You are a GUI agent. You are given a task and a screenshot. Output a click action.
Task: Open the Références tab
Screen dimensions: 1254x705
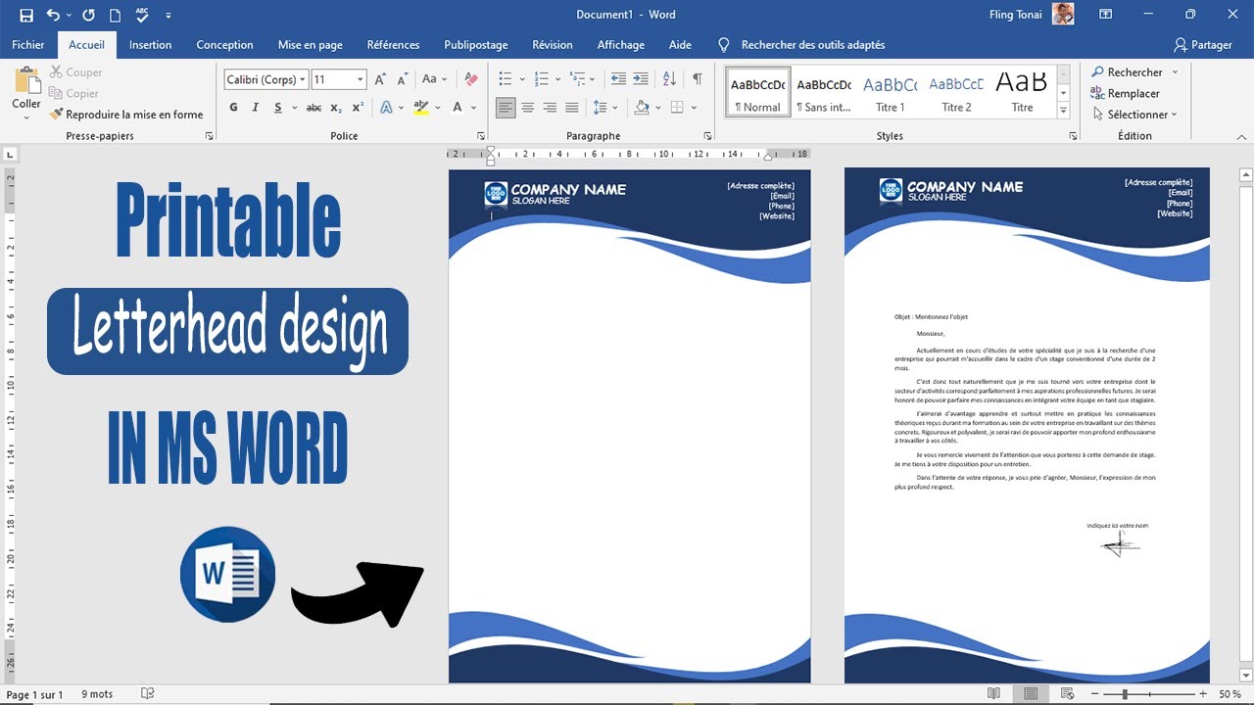click(x=393, y=45)
